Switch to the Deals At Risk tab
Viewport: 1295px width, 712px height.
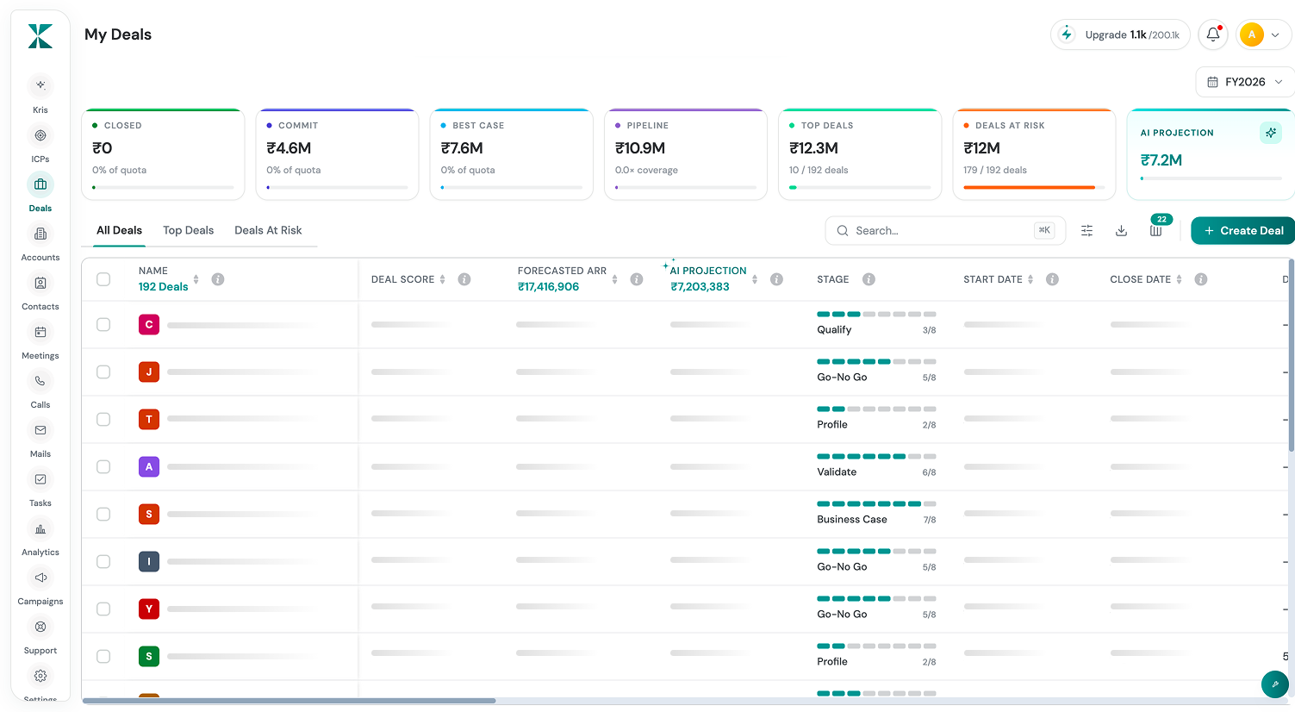point(268,230)
